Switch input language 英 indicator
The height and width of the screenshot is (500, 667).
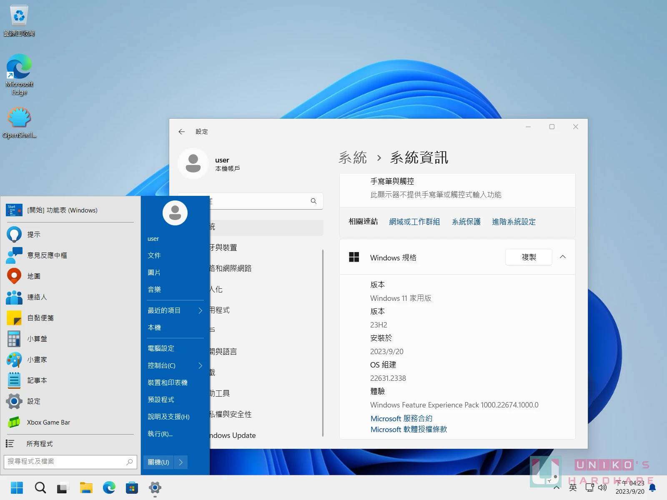pyautogui.click(x=573, y=487)
